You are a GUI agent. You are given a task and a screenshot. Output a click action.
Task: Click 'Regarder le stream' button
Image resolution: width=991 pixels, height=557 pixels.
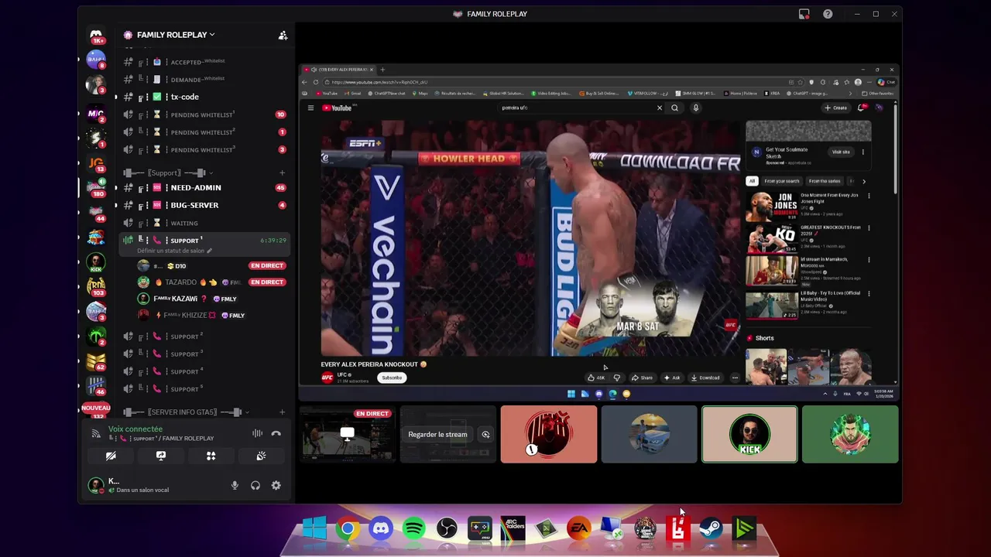[437, 434]
